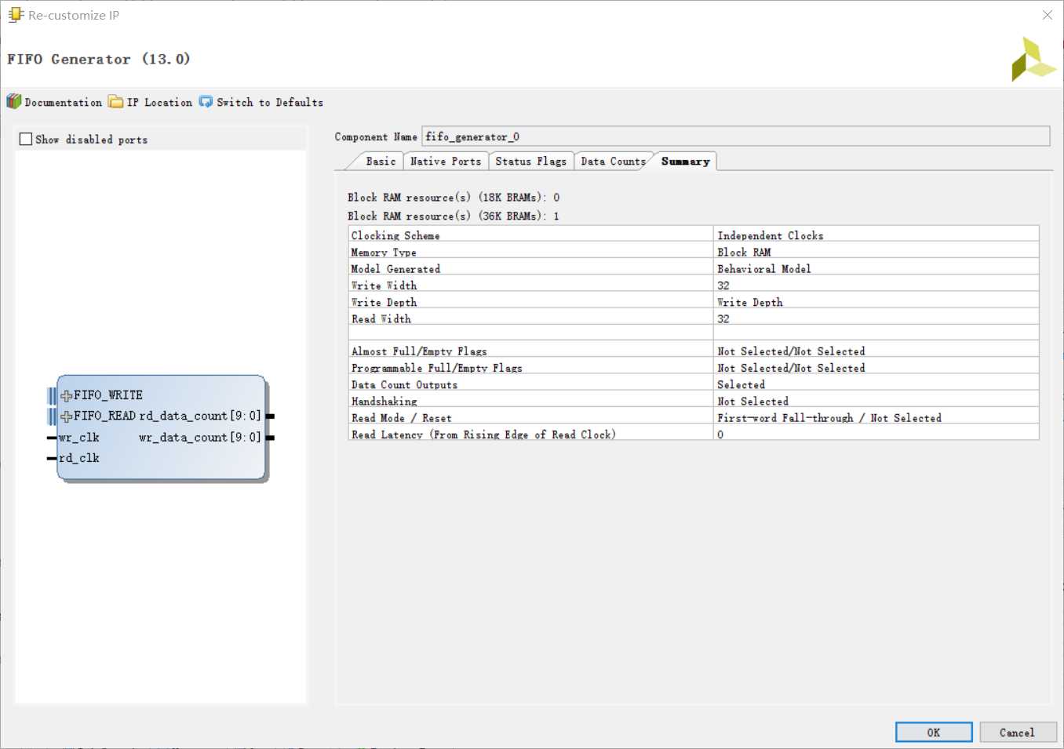Image resolution: width=1064 pixels, height=749 pixels.
Task: Click the IP Location folder icon
Action: click(116, 102)
